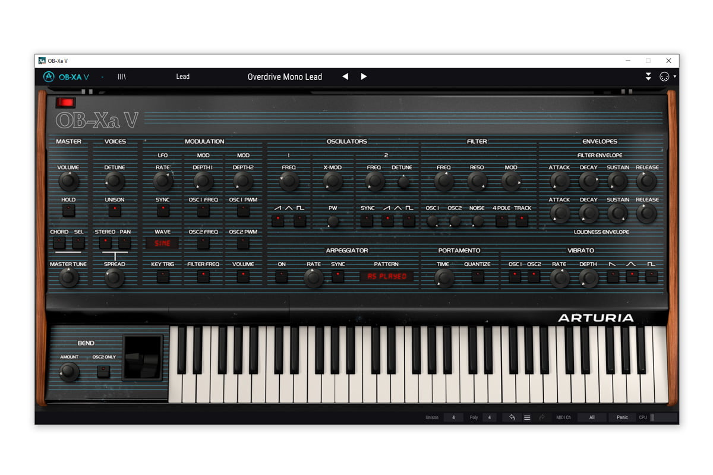Click the redo arrow in status bar
The height and width of the screenshot is (475, 713).
(542, 417)
